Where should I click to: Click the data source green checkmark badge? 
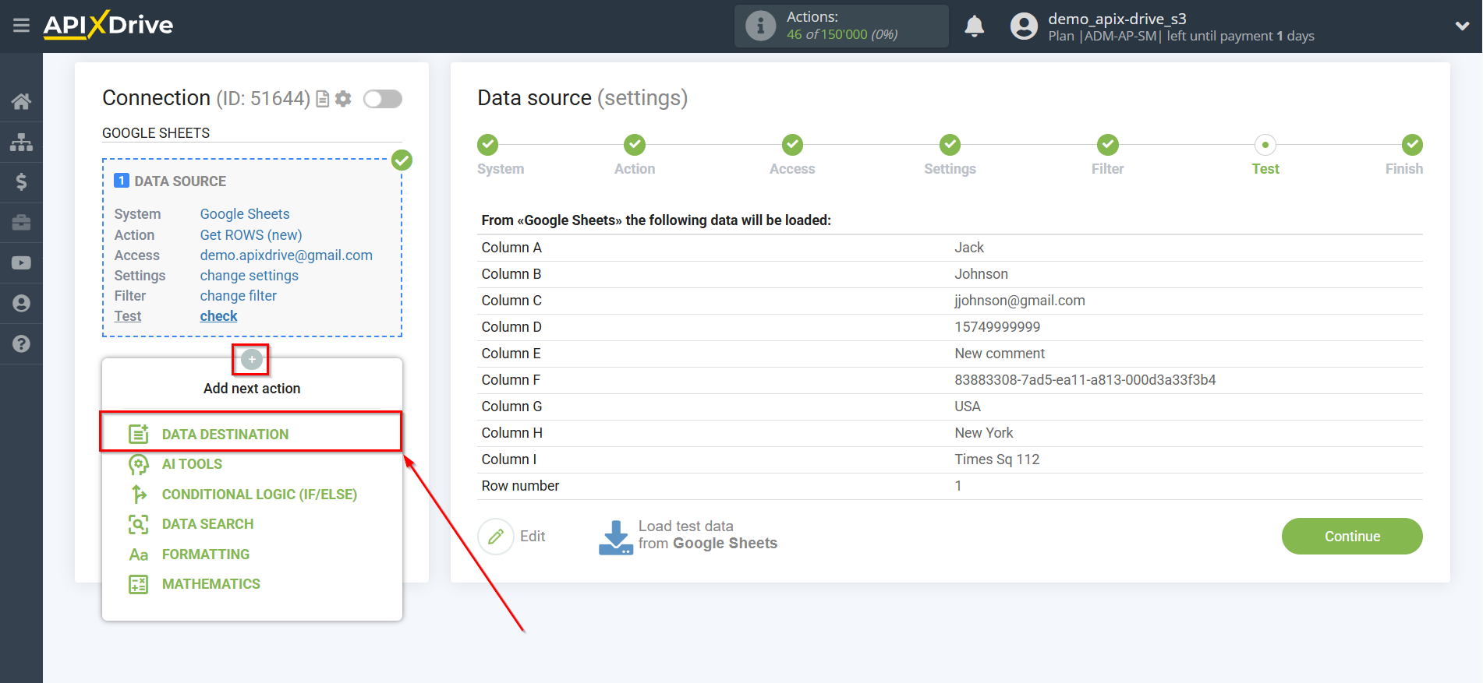click(402, 160)
